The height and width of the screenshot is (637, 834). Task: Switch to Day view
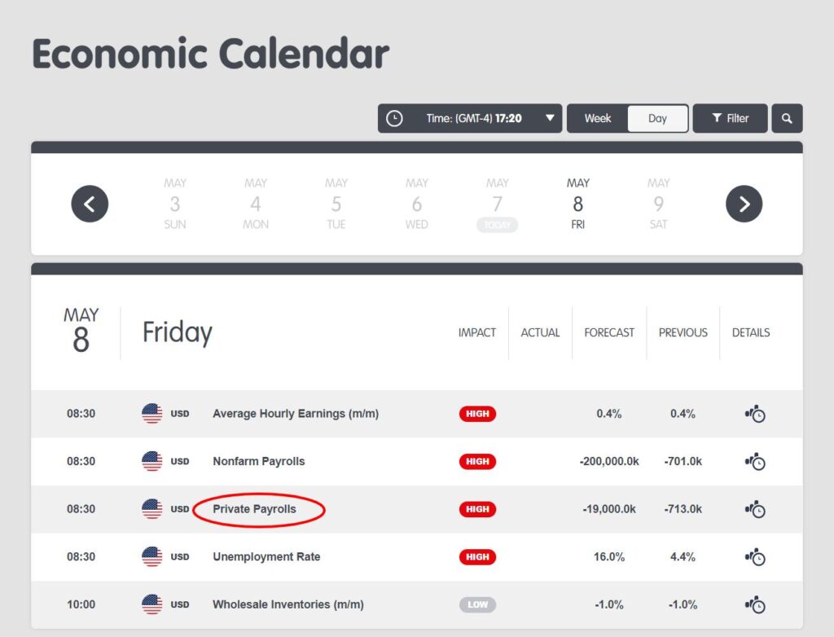(x=657, y=118)
